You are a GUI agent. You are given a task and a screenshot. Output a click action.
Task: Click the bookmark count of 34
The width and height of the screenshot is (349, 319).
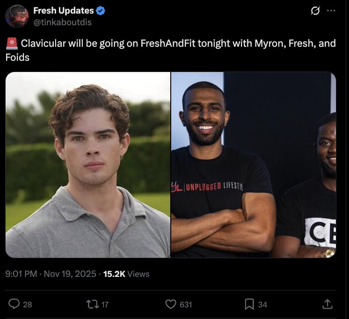point(262,304)
